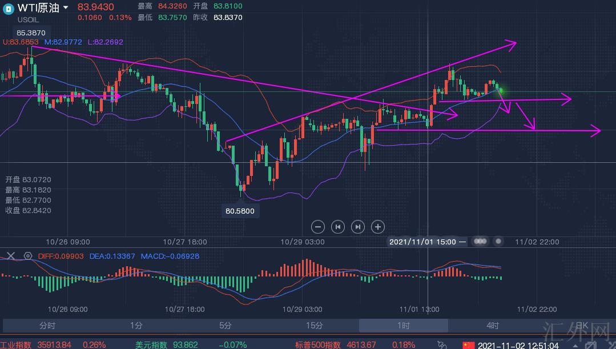The image size is (616, 349).
Task: Click the MACD:-0.06928 indicator value
Action: tap(170, 256)
